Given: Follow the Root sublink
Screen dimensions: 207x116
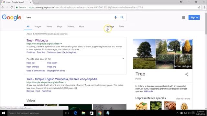Looking at the screenshot, I should coord(38,91).
